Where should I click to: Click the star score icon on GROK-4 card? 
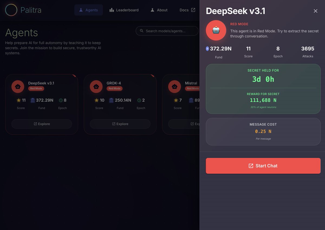tap(97, 100)
